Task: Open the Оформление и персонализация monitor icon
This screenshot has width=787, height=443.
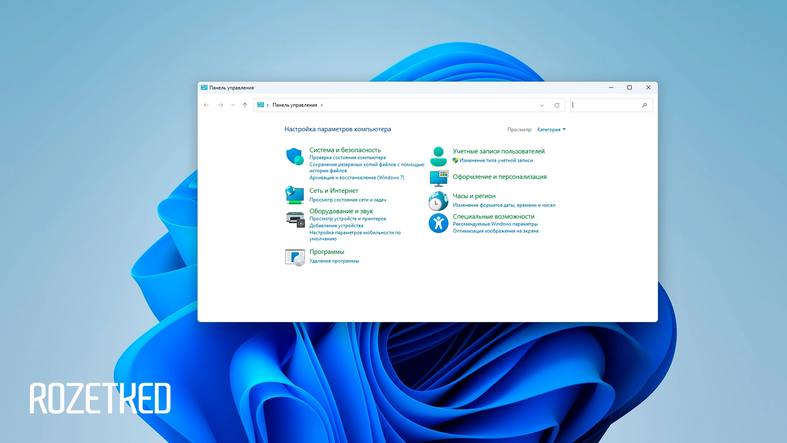Action: (x=438, y=178)
